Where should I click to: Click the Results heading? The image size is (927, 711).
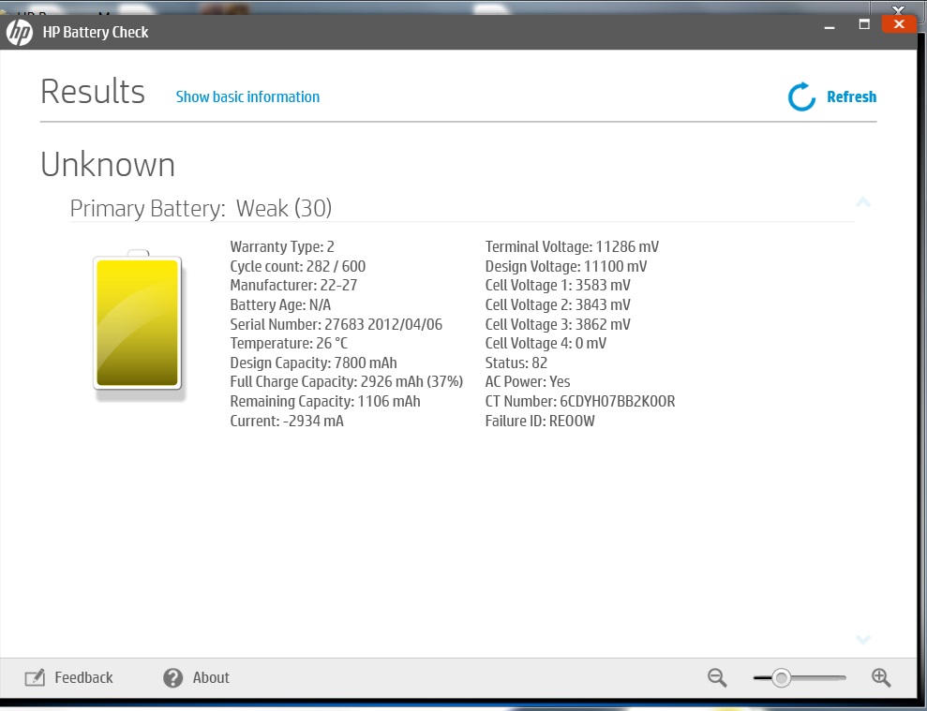[x=92, y=90]
